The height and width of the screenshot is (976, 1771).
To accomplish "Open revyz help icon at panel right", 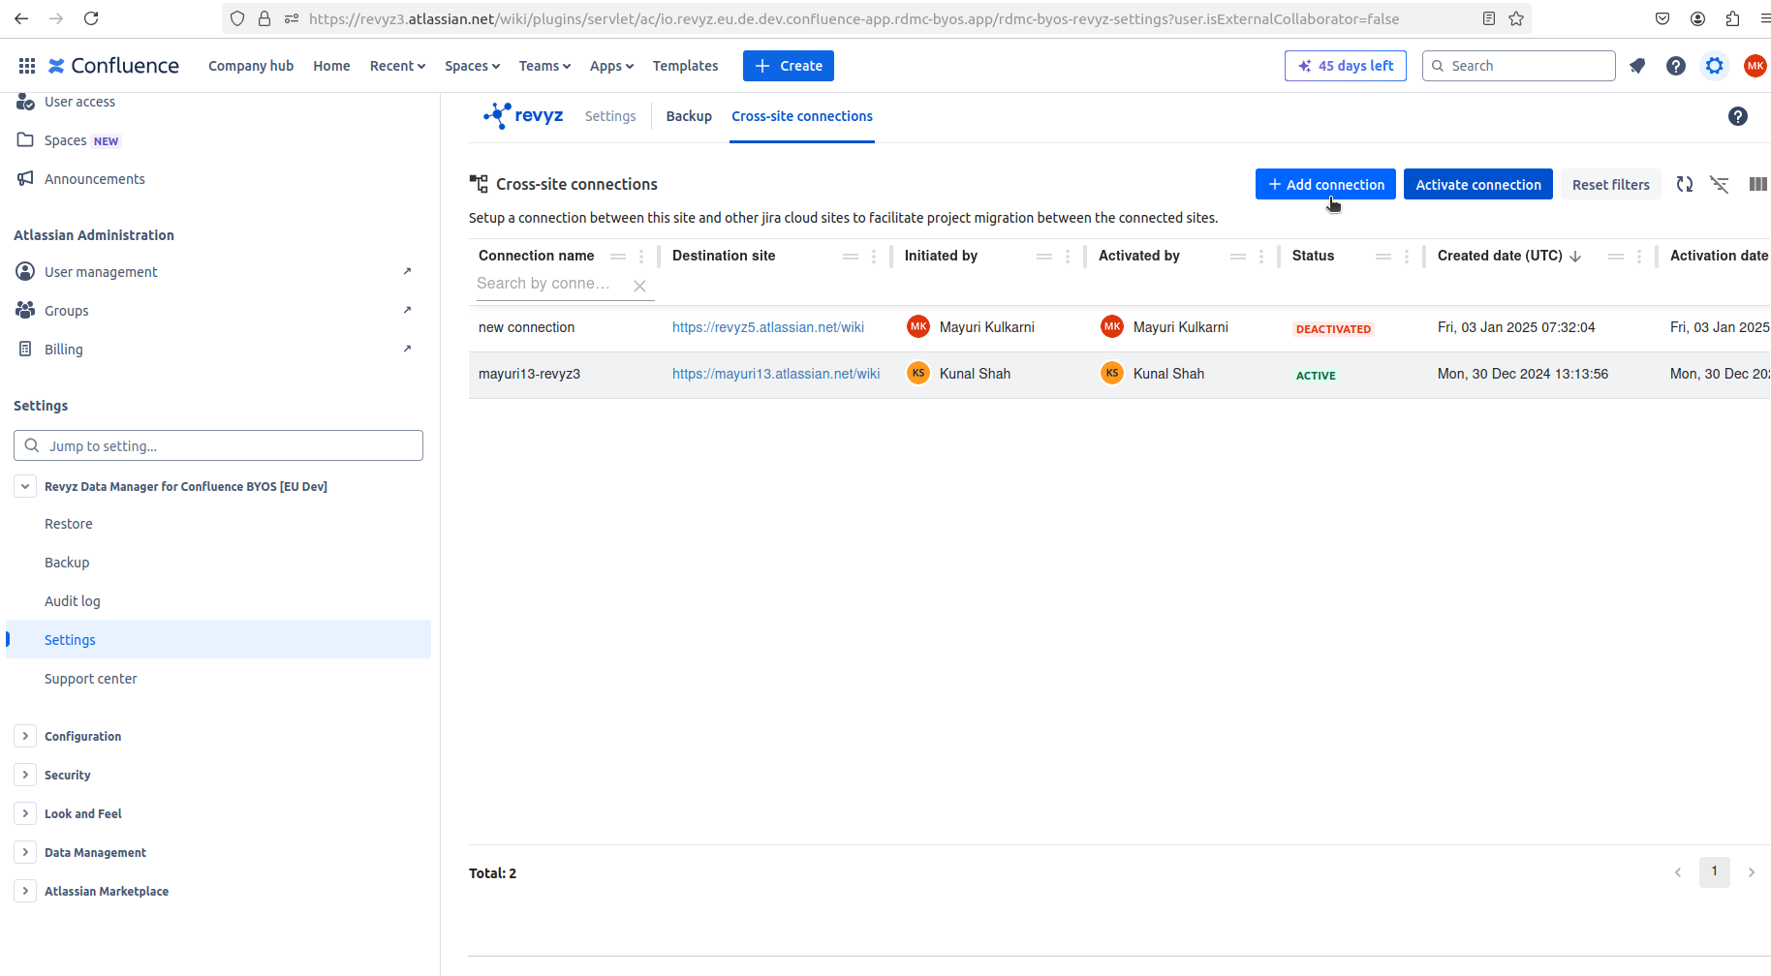I will click(1738, 116).
